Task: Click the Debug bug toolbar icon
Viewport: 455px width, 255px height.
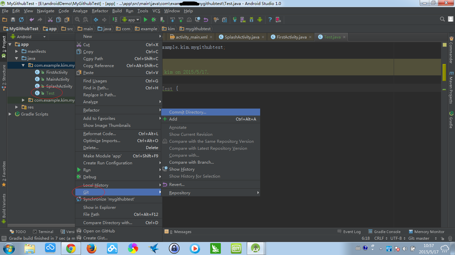Action: coord(154,20)
